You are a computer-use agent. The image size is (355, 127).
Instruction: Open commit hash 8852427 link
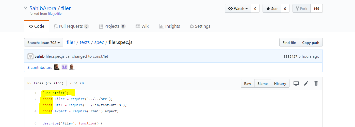[290, 56]
